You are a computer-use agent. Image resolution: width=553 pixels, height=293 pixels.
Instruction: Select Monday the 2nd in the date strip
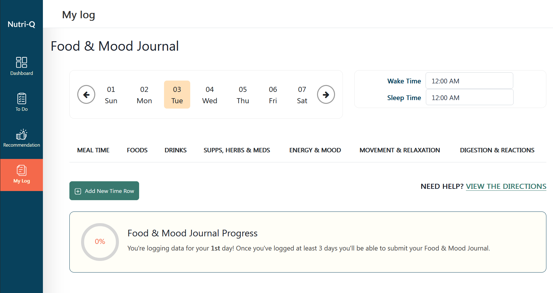[x=144, y=94]
